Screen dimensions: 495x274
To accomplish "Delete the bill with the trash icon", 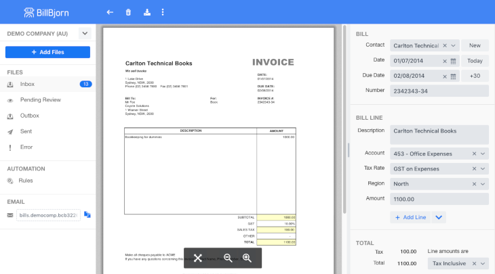I will (x=128, y=12).
